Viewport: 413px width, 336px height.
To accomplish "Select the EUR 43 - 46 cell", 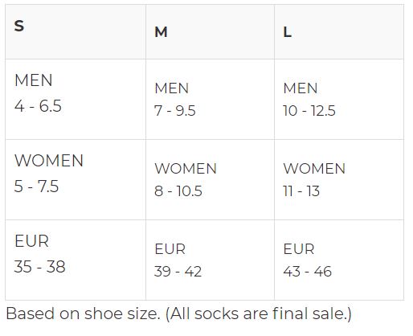I will [x=339, y=260].
